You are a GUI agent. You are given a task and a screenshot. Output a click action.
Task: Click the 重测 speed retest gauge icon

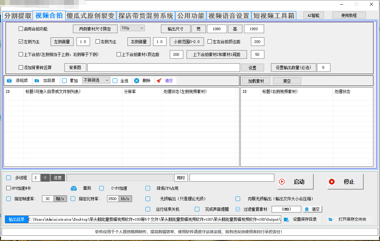tap(73, 188)
